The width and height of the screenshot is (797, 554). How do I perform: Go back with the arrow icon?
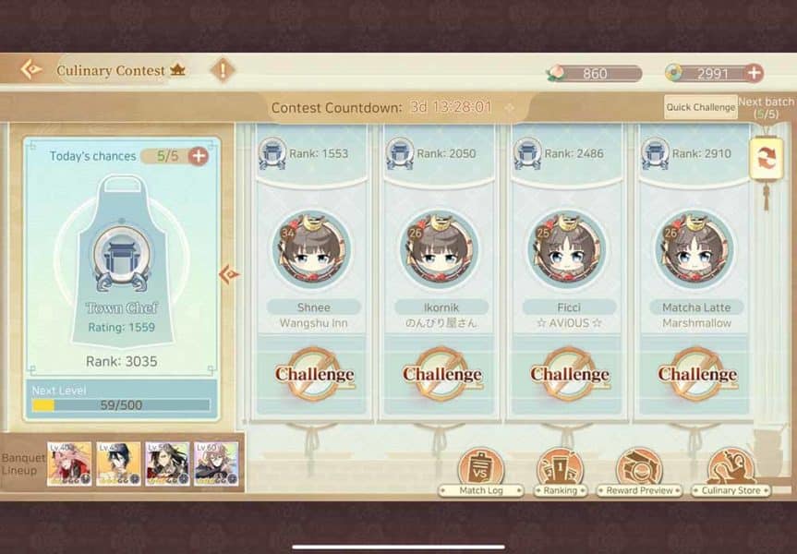(31, 69)
